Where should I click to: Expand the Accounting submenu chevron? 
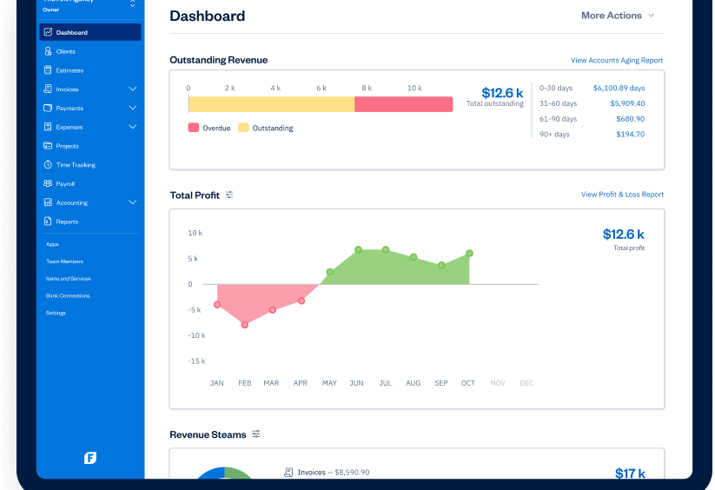(133, 202)
